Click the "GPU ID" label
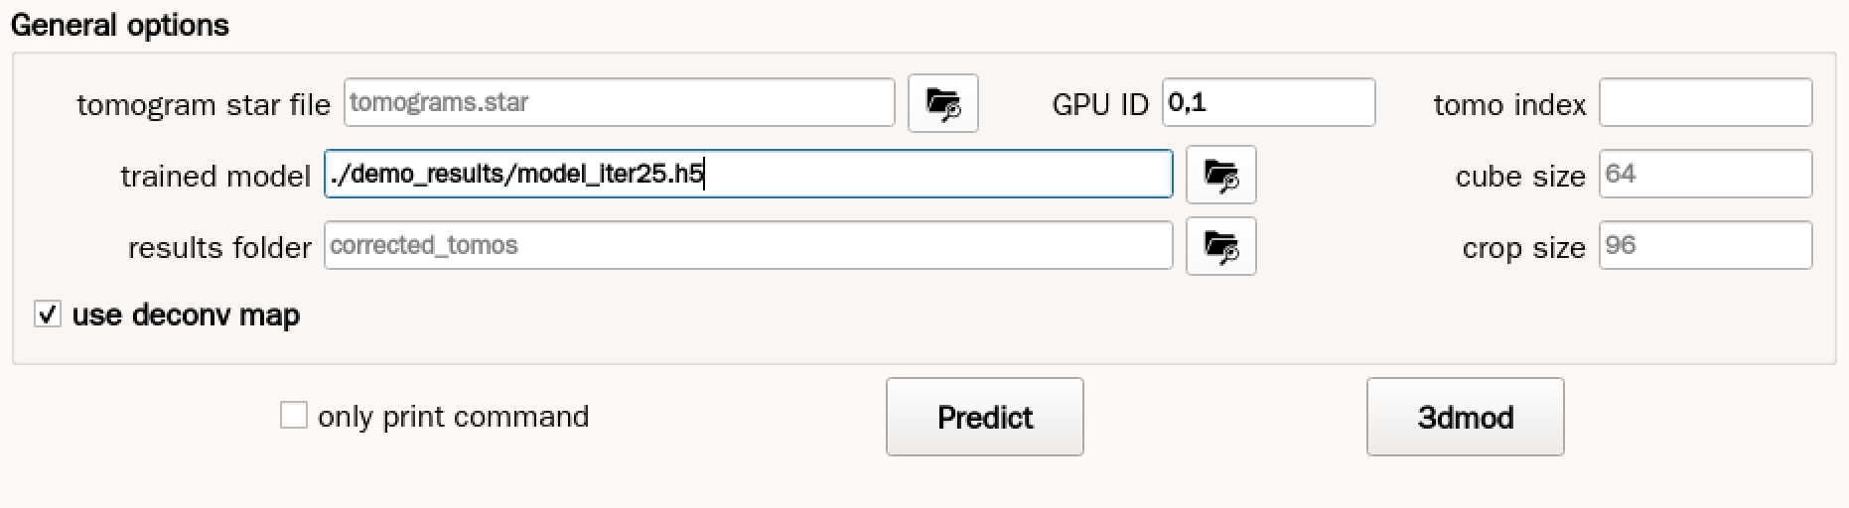This screenshot has height=508, width=1849. (1100, 104)
